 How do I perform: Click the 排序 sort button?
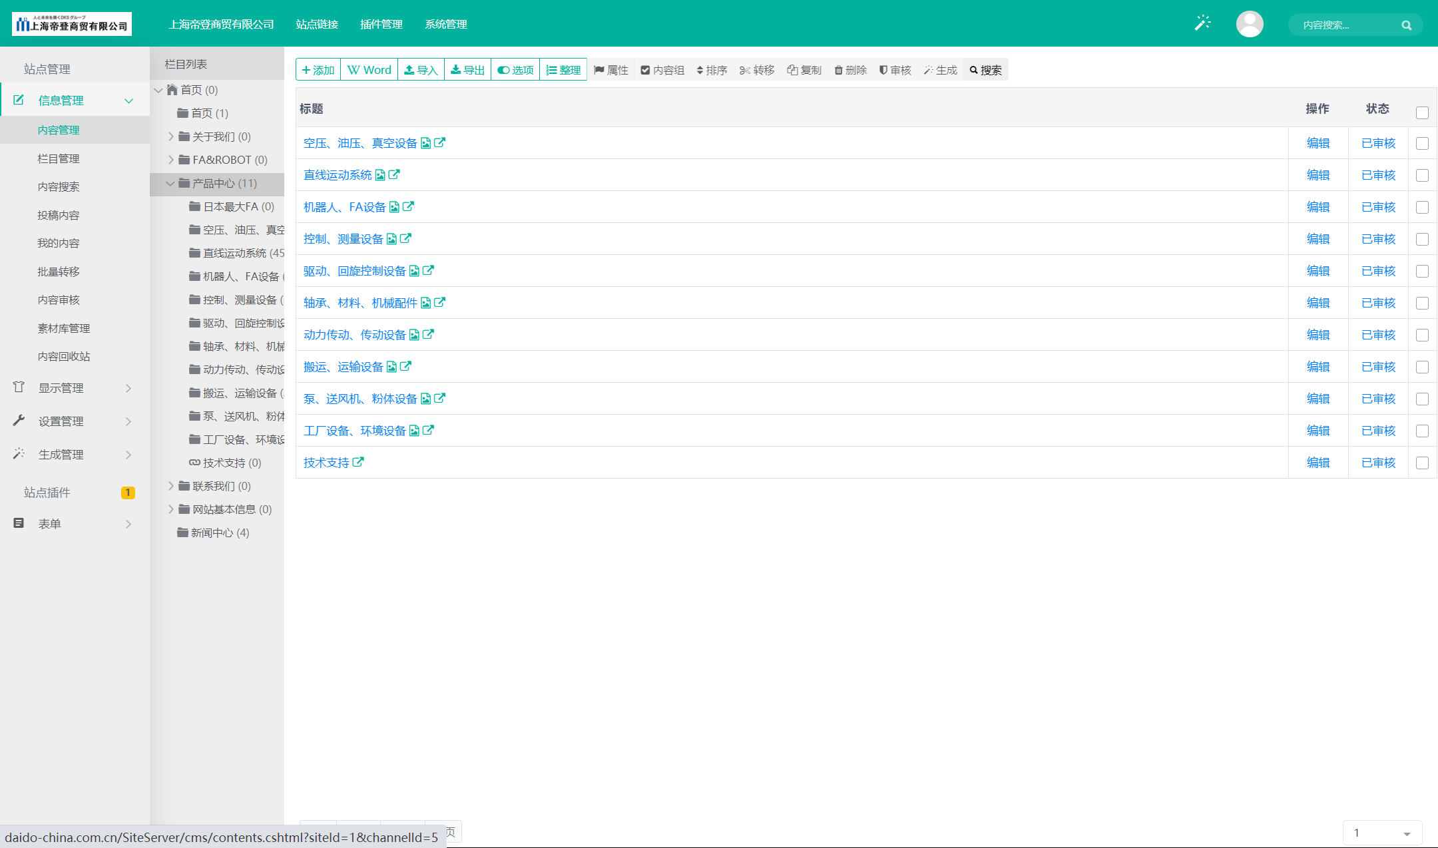(712, 70)
